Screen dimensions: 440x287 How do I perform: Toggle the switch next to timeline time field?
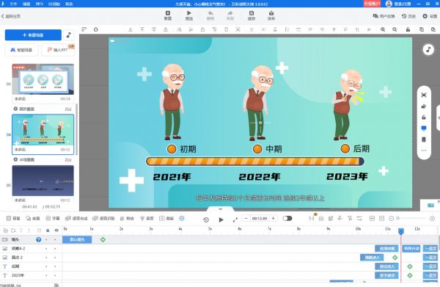287,218
